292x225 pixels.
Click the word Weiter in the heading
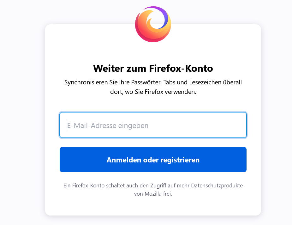107,68
